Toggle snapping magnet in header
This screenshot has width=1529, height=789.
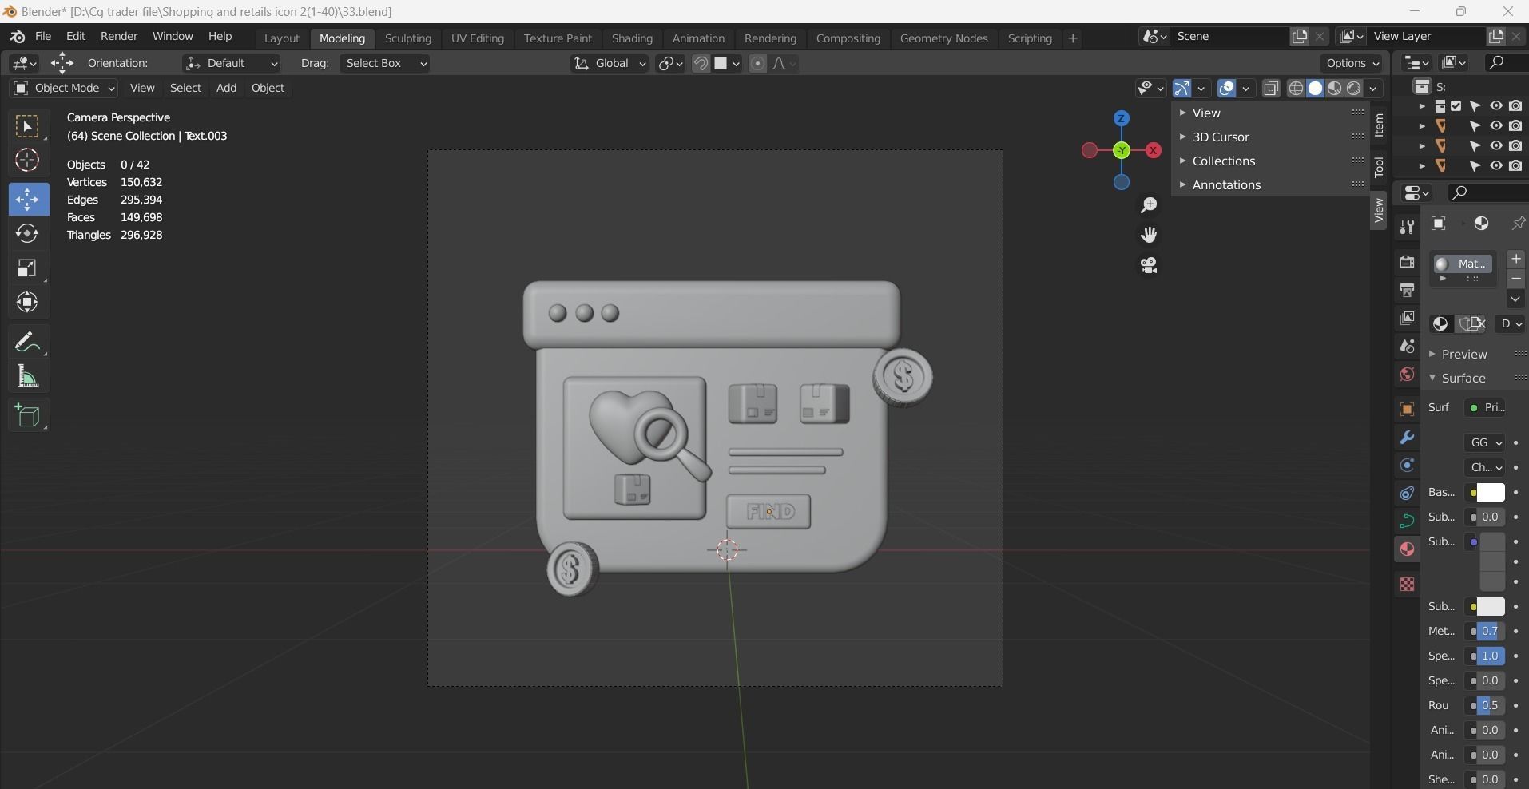701,64
